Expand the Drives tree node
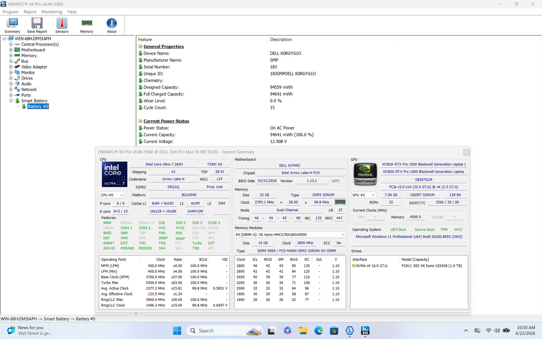This screenshot has width=542, height=339. pos(11,78)
